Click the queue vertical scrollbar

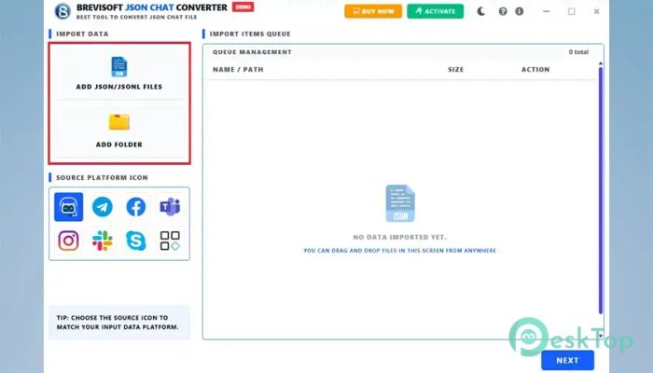pyautogui.click(x=601, y=190)
